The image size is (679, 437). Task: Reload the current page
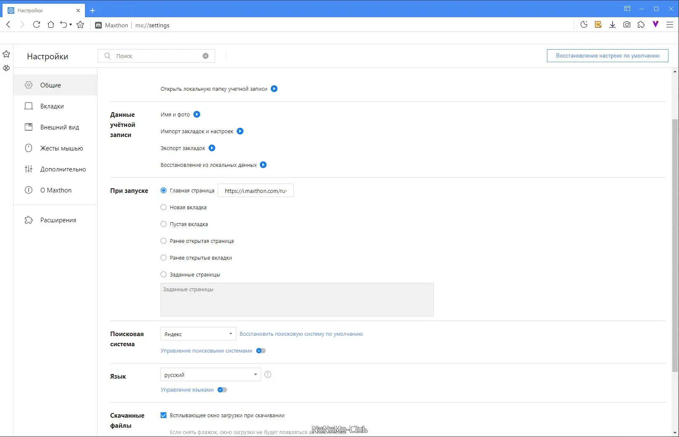(x=37, y=25)
